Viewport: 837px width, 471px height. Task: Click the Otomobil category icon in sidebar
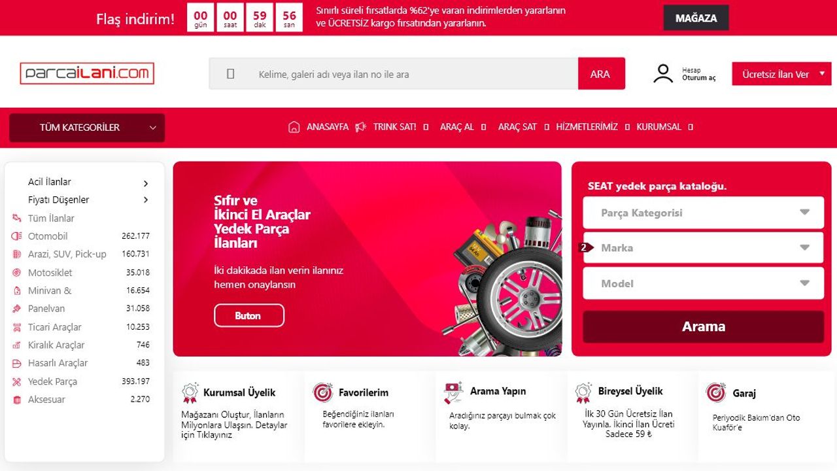click(16, 236)
